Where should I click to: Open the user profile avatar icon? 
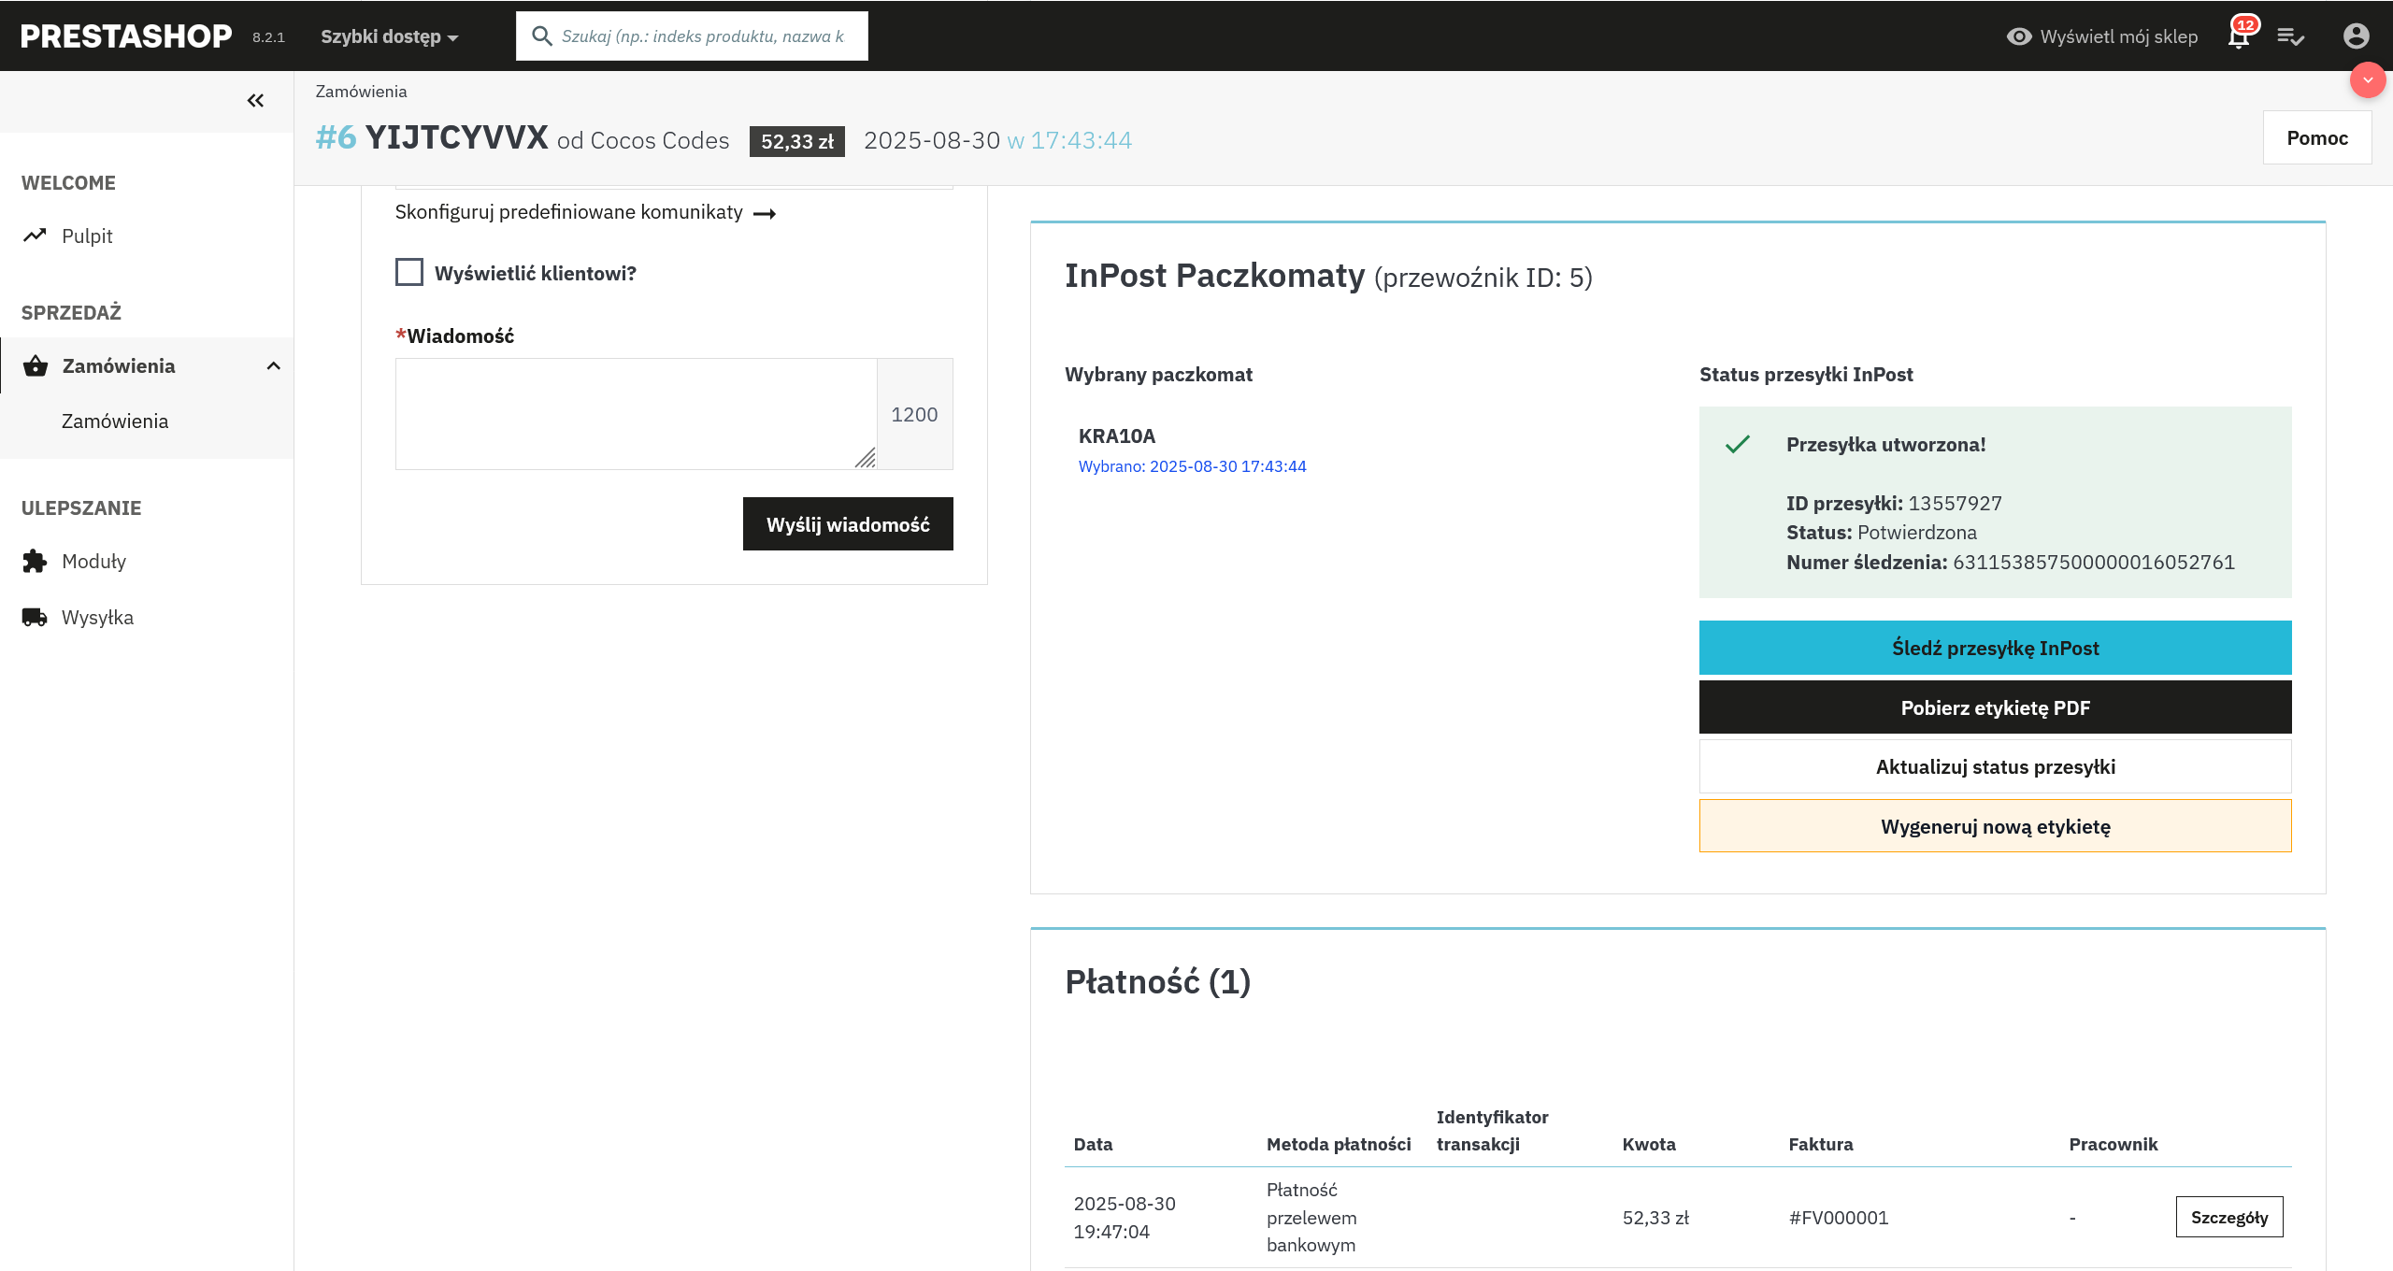(x=2356, y=36)
